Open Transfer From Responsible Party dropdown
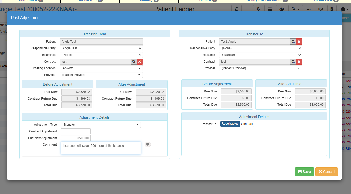This screenshot has width=351, height=194. [101, 48]
